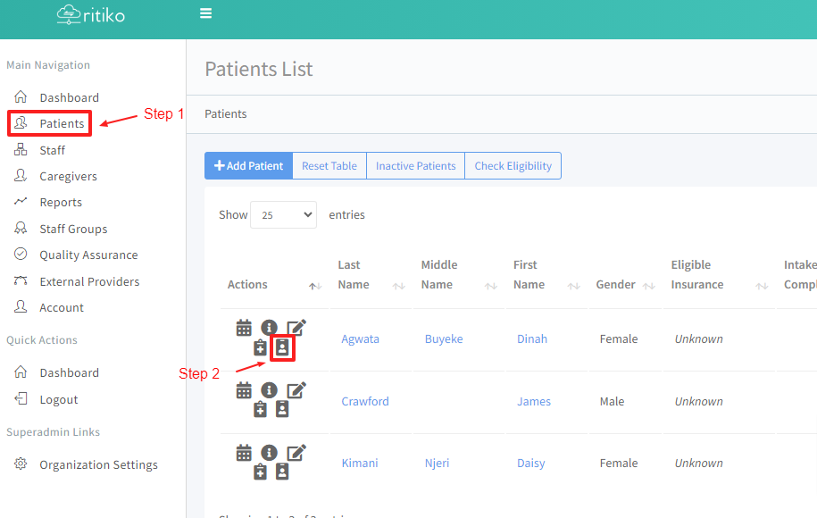The image size is (817, 518).
Task: Click ID badge icon in Agwata's row
Action: [x=282, y=347]
